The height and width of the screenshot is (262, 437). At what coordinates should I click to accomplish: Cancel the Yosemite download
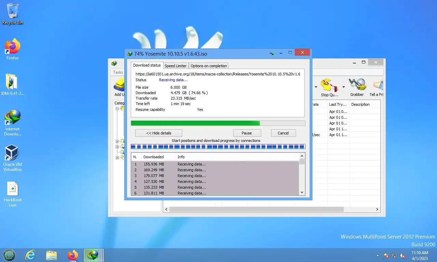(283, 133)
